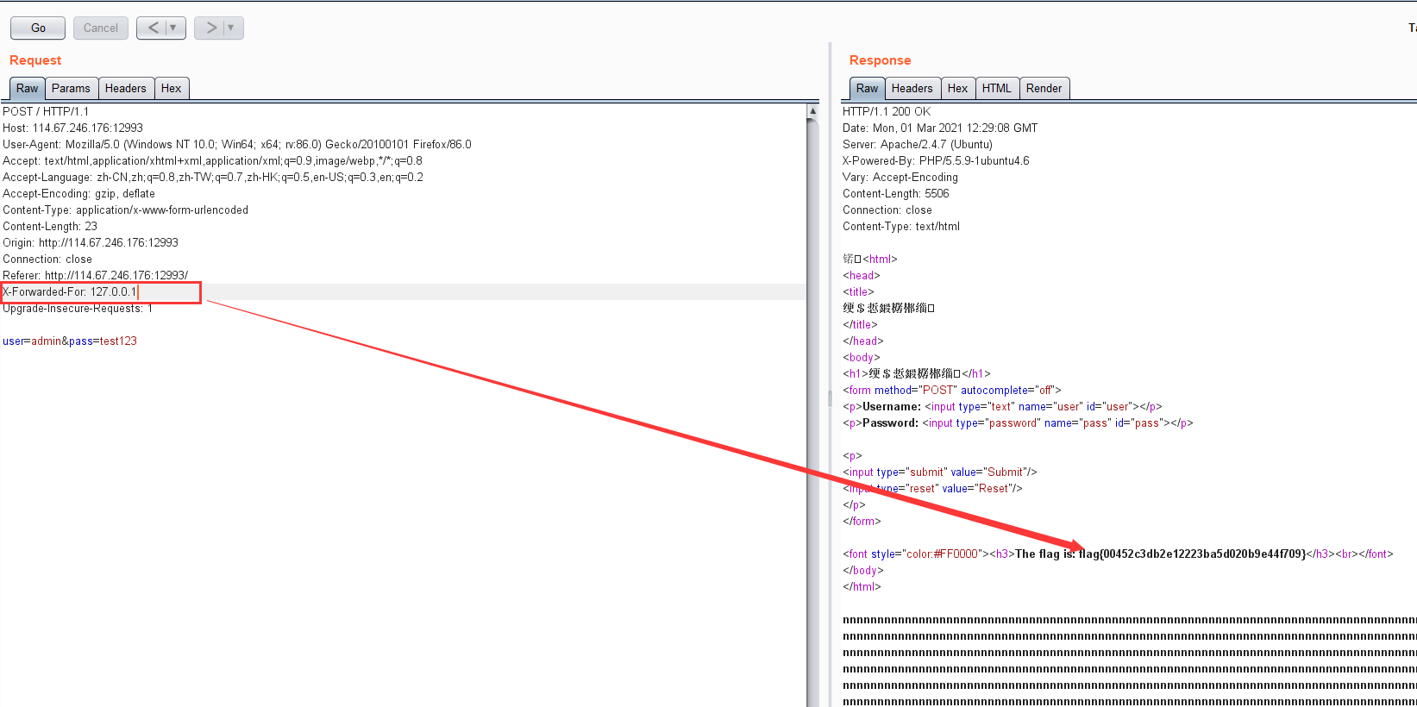Open the forward history dropdown arrow

(x=231, y=28)
